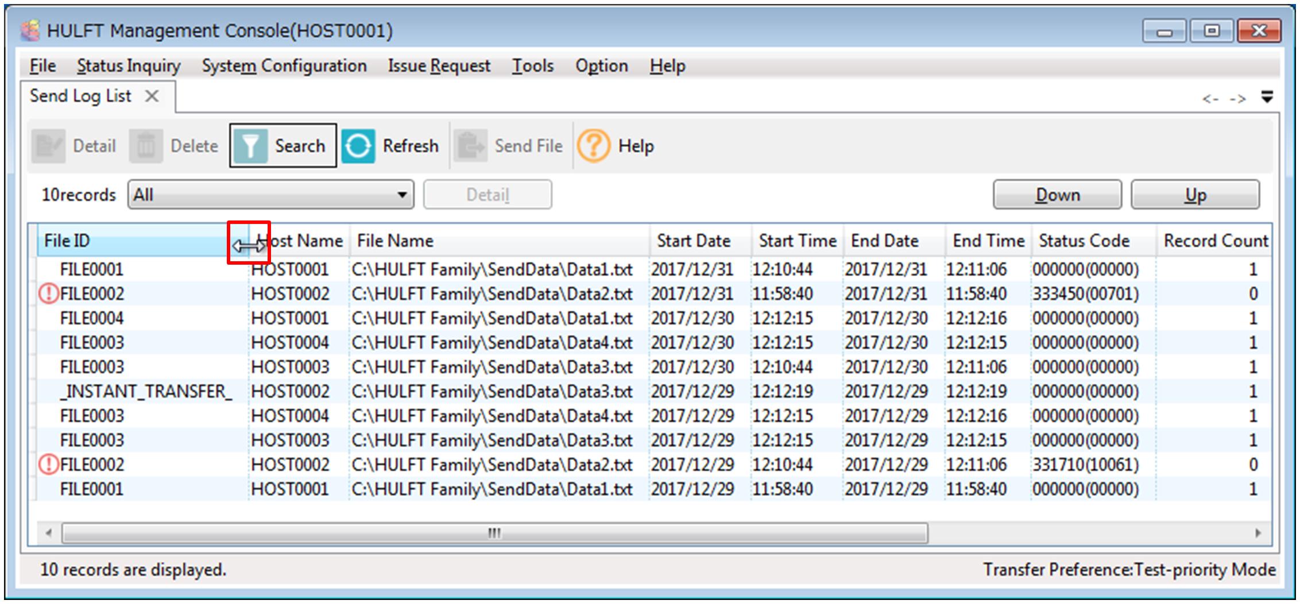Sort by Start Date column header

701,241
